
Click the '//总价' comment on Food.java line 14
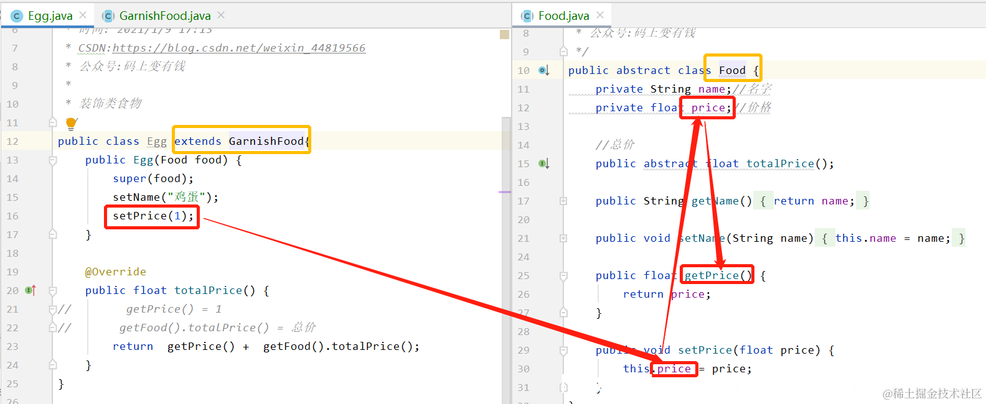[615, 145]
